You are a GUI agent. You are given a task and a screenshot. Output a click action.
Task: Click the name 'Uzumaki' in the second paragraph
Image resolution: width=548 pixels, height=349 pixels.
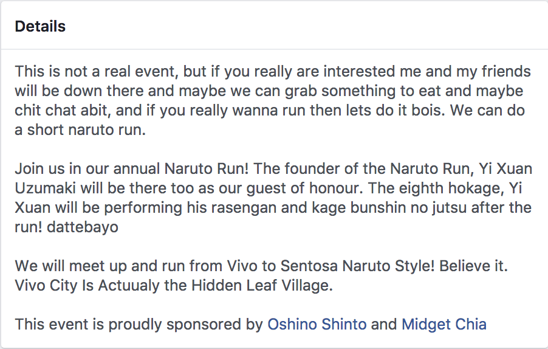(x=46, y=188)
